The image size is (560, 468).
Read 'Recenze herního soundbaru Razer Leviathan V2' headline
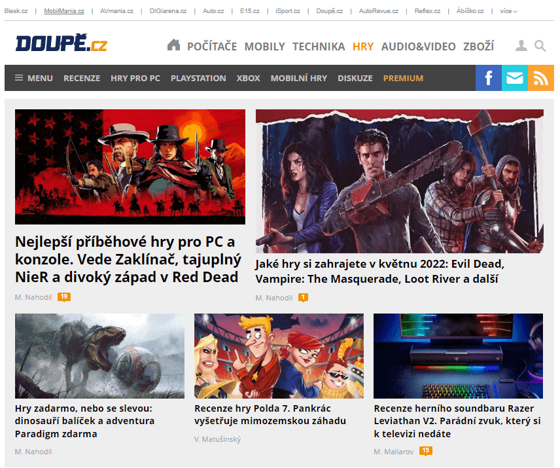click(x=457, y=421)
